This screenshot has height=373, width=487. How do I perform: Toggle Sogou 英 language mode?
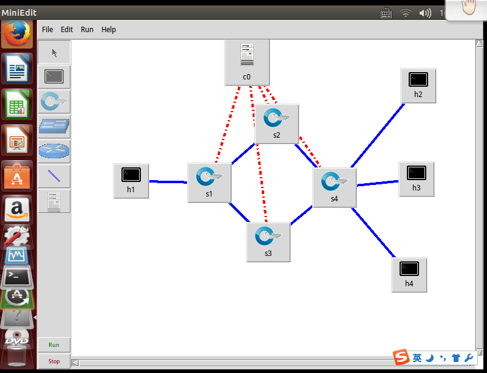tap(417, 358)
